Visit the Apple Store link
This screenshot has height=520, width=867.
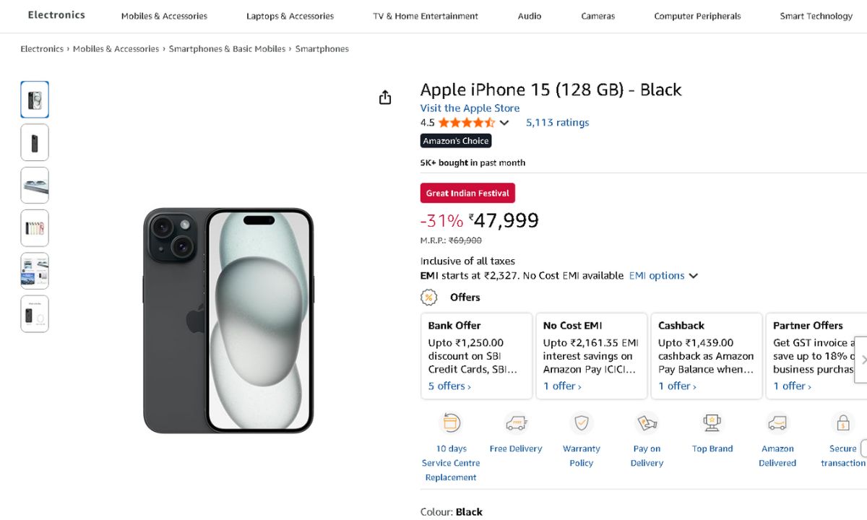tap(470, 108)
